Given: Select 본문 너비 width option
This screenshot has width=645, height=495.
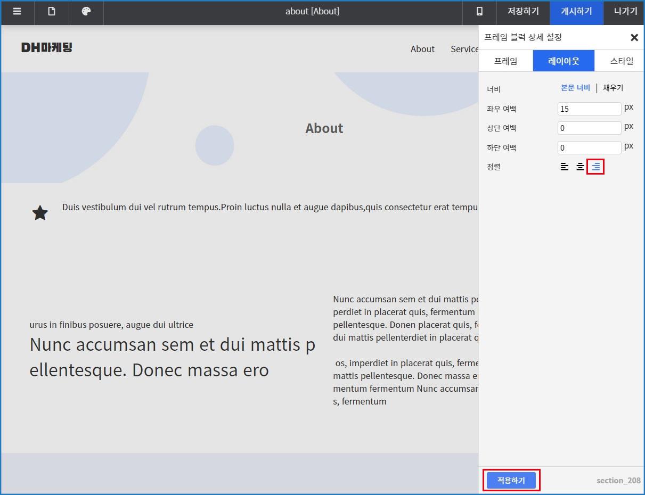Looking at the screenshot, I should (x=575, y=88).
